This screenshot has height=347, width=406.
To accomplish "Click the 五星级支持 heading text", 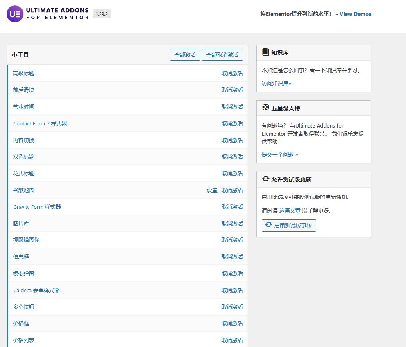I will pos(286,108).
